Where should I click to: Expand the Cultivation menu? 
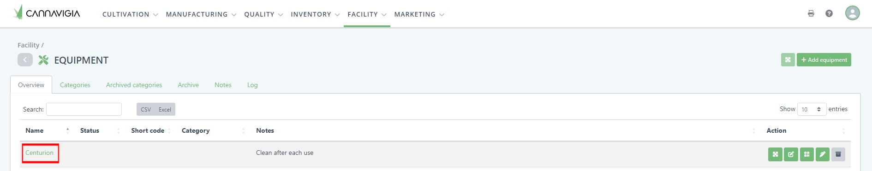130,14
